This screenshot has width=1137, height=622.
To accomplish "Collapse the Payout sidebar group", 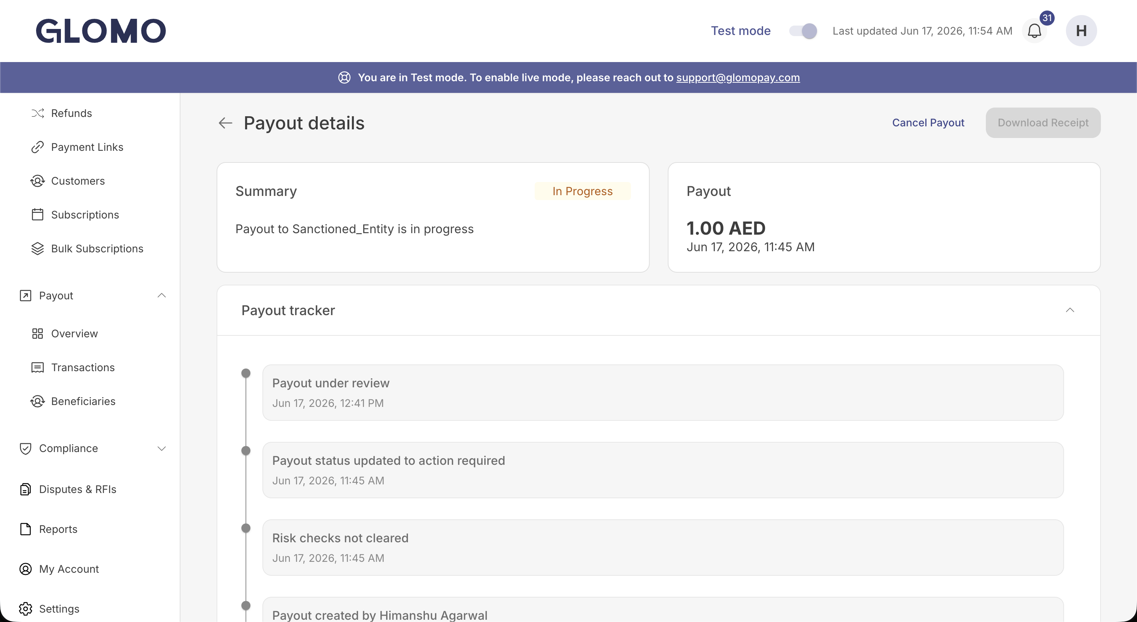I will coord(162,295).
